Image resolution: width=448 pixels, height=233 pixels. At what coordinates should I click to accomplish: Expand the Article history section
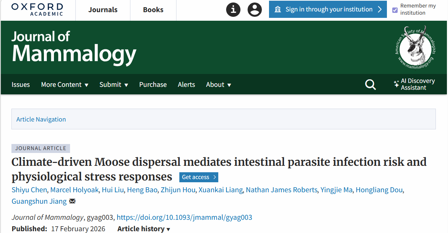[x=144, y=229]
